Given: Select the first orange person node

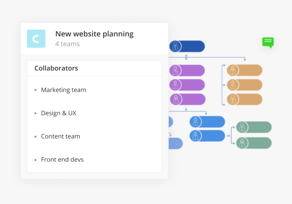Looking at the screenshot, I should pos(244,70).
